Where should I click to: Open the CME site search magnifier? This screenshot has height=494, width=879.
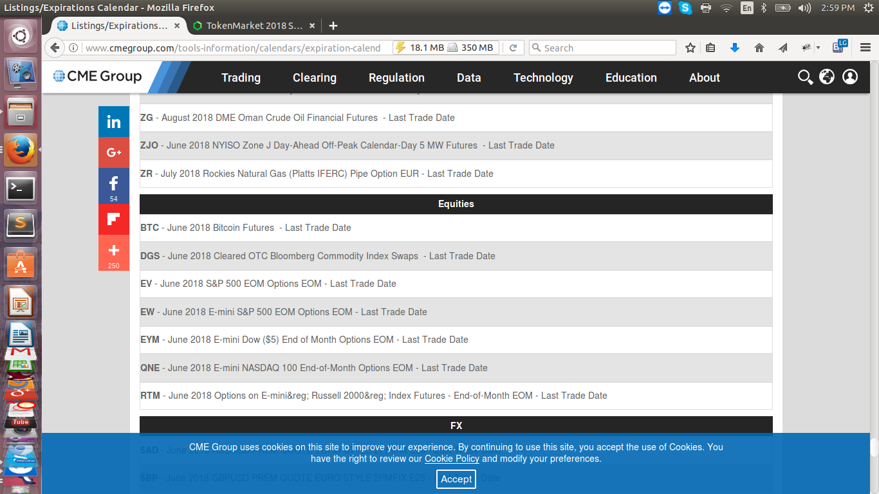point(805,77)
